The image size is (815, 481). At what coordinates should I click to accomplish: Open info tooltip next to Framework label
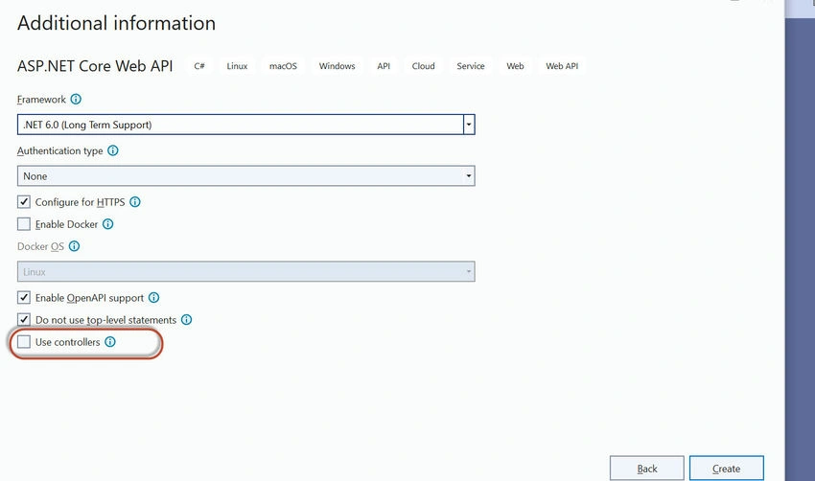[x=76, y=100]
